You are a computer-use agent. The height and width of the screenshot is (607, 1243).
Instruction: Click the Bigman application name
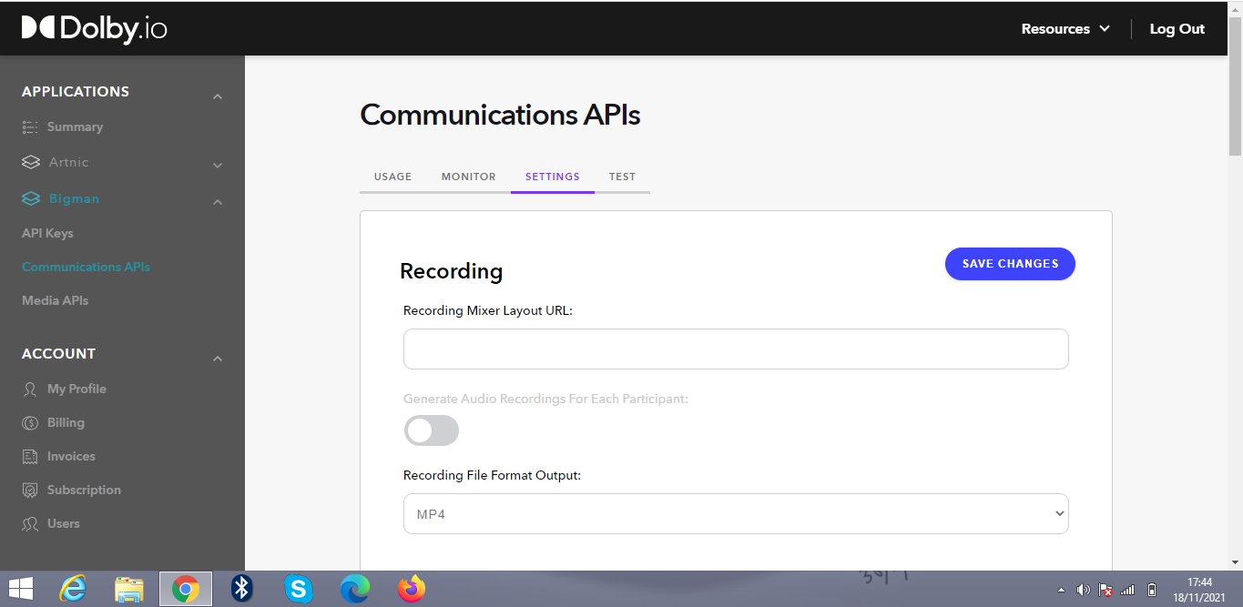[x=74, y=198]
